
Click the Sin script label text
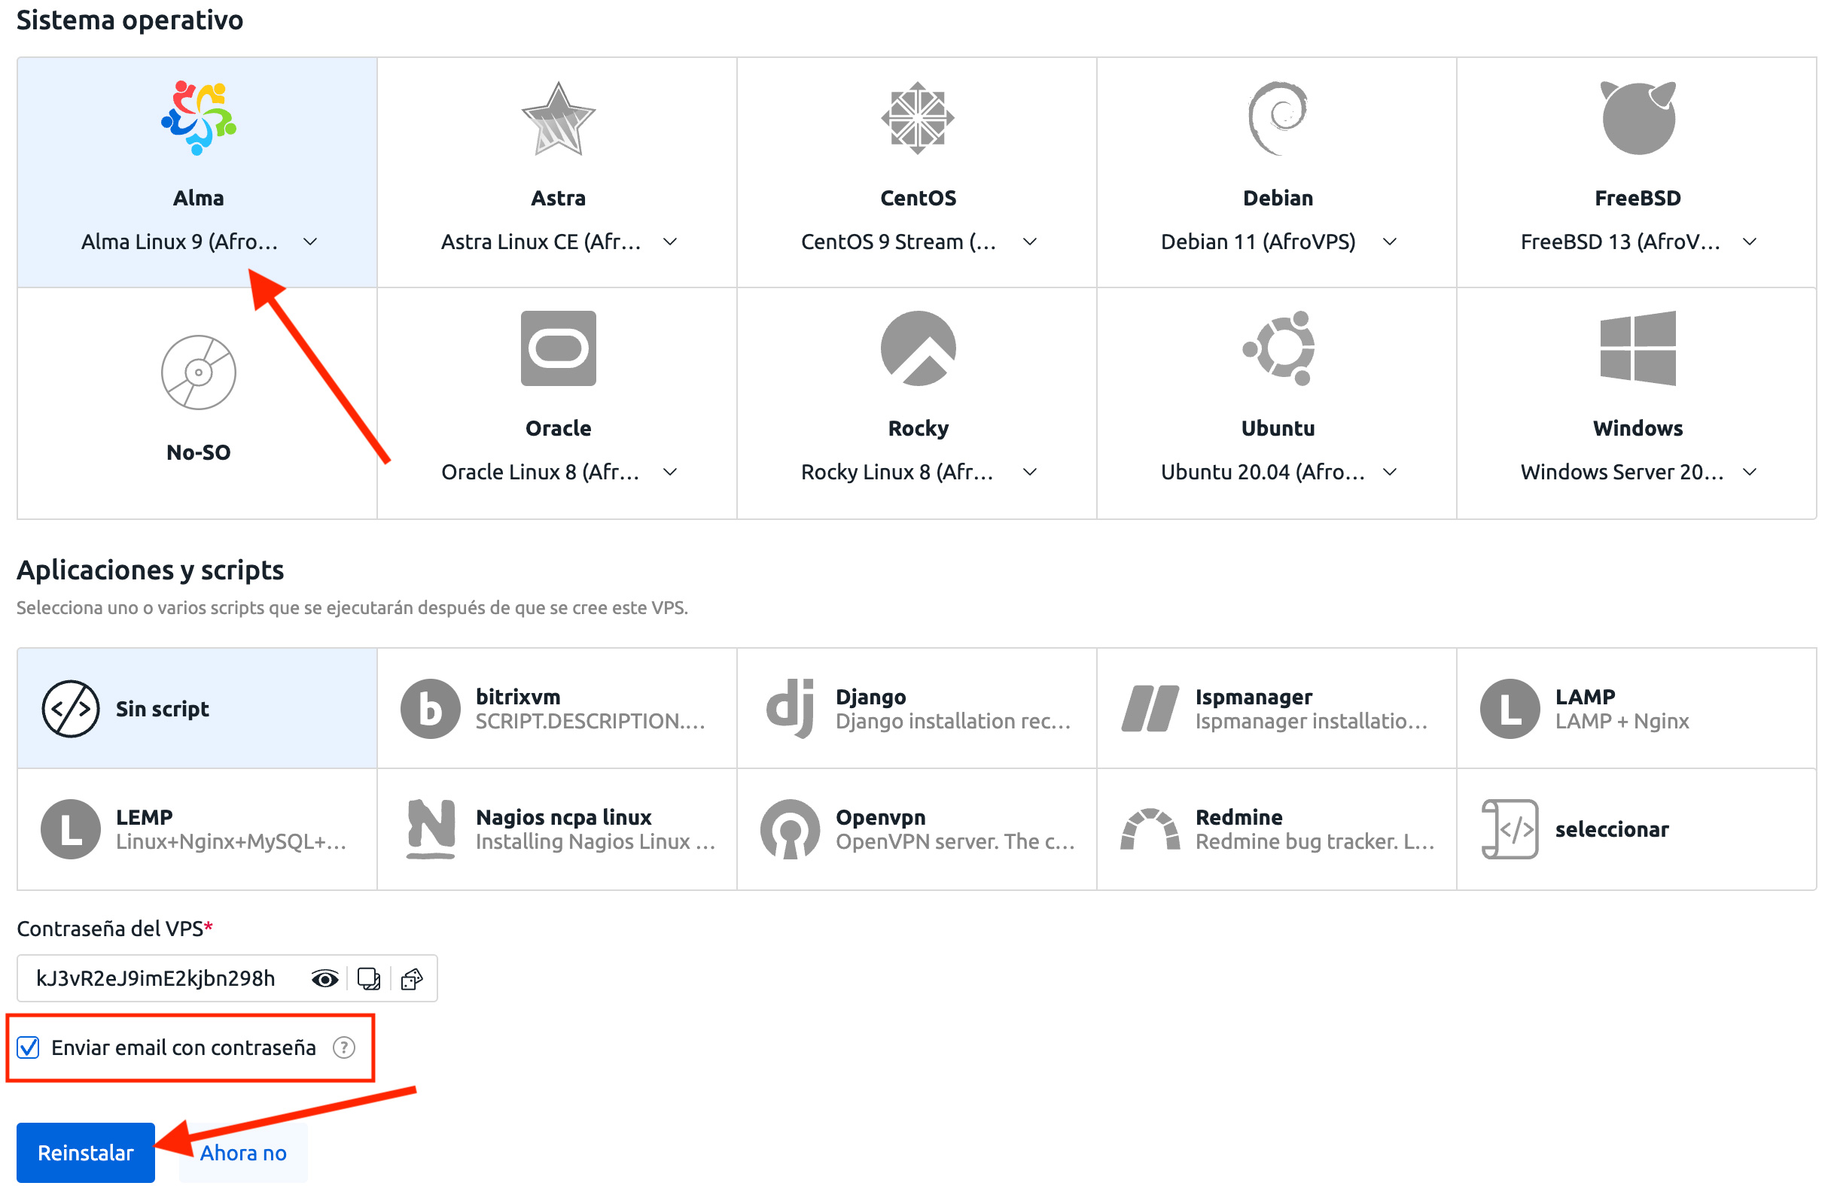[163, 709]
